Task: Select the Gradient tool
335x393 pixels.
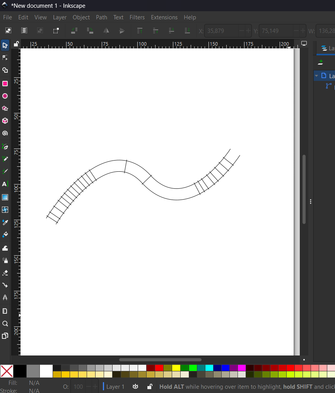Action: click(x=5, y=197)
